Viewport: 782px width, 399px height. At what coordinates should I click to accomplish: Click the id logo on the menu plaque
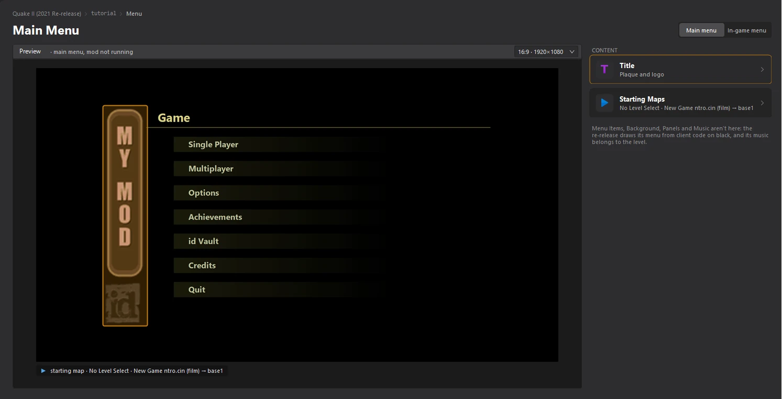[x=123, y=303]
